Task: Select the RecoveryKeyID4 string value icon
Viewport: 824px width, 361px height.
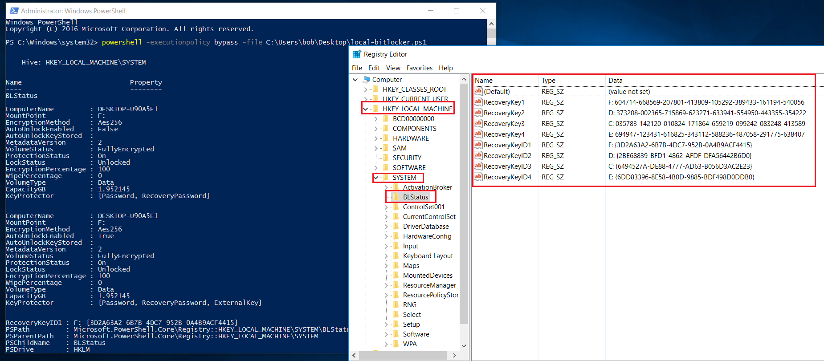Action: point(478,177)
